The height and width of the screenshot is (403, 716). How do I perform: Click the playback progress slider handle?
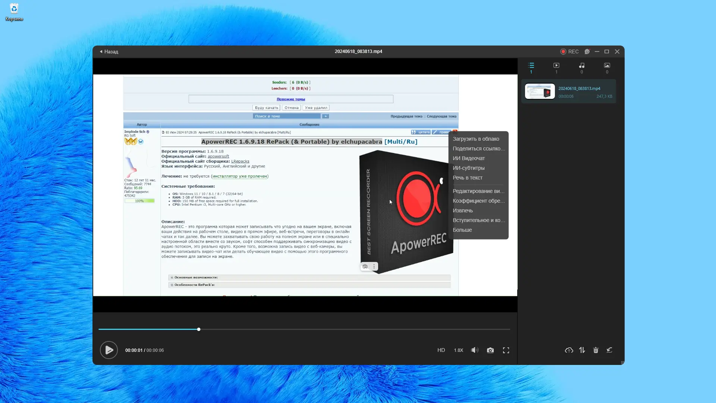199,329
